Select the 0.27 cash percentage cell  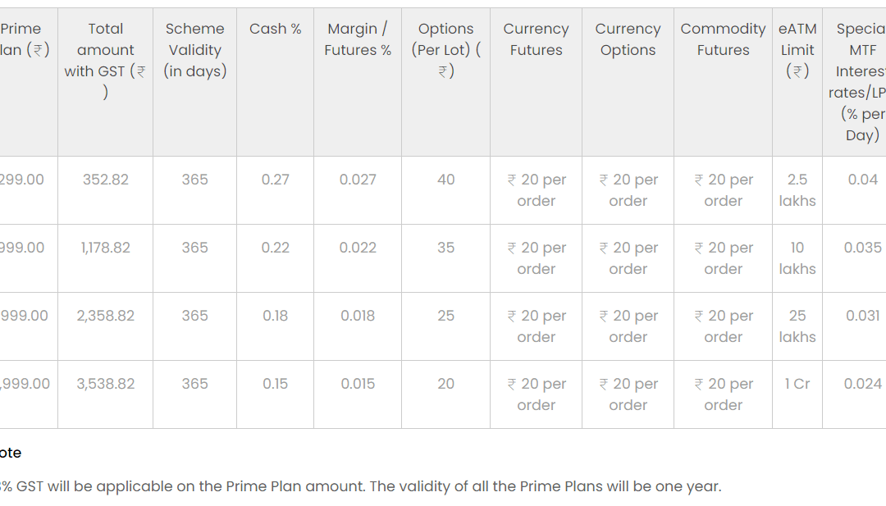coord(275,180)
